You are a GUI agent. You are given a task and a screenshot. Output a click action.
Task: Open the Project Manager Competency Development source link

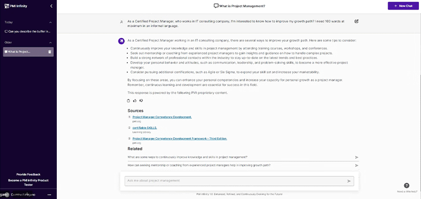tap(162, 117)
